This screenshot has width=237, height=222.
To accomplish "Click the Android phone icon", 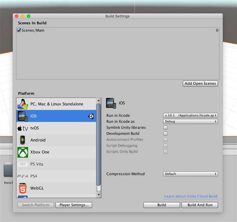I will tap(23, 140).
